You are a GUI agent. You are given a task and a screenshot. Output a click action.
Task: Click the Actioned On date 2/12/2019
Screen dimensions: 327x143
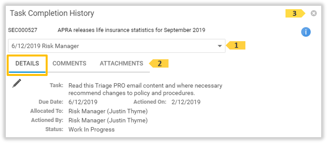click(x=186, y=102)
